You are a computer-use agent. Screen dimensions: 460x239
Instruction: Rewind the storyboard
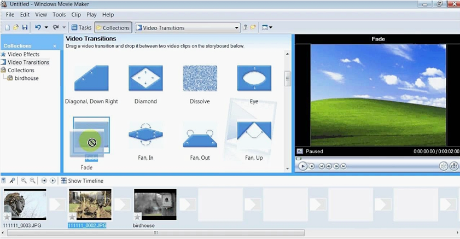(x=44, y=180)
